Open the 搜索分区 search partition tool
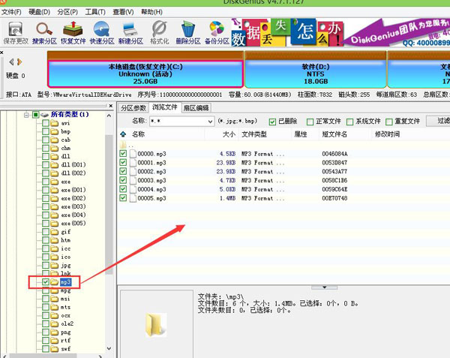Viewport: 450px width, 358px height. [44, 33]
